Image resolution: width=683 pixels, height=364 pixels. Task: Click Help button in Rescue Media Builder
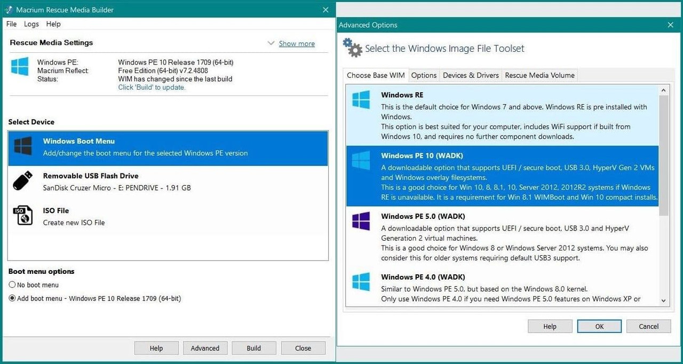pyautogui.click(x=156, y=348)
